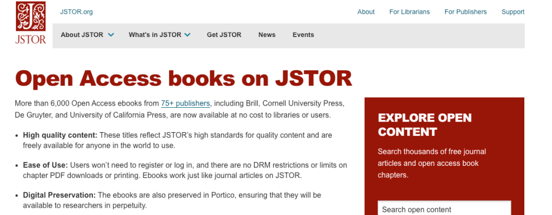Open the Events menu item

coord(303,35)
